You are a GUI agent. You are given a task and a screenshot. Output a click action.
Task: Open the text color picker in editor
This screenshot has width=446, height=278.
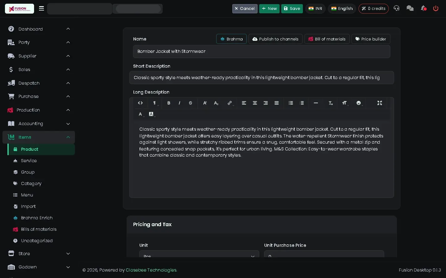click(141, 114)
